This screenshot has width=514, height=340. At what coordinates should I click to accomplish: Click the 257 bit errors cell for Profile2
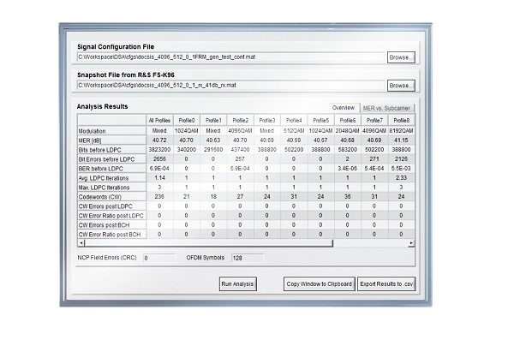(240, 158)
